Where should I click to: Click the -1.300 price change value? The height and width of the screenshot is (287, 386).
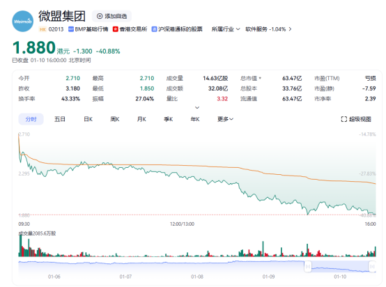(x=83, y=51)
